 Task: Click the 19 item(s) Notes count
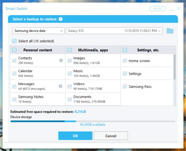(x=25, y=101)
